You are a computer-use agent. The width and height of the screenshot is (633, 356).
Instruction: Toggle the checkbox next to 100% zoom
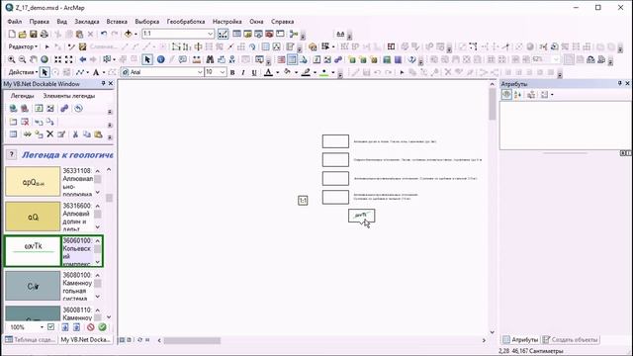pos(50,327)
